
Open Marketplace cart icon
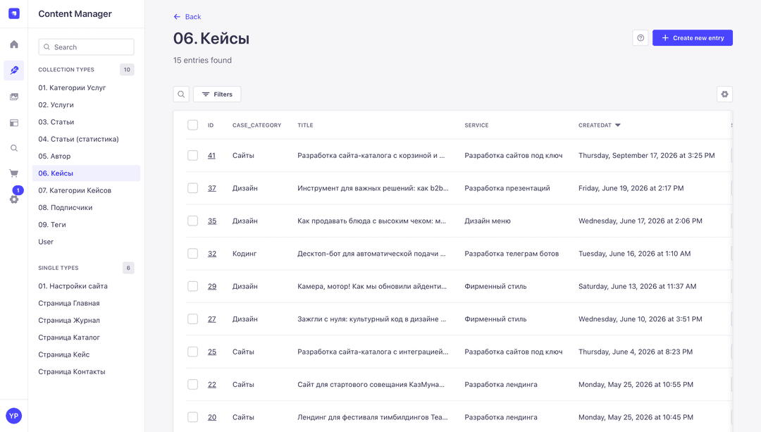tap(14, 173)
